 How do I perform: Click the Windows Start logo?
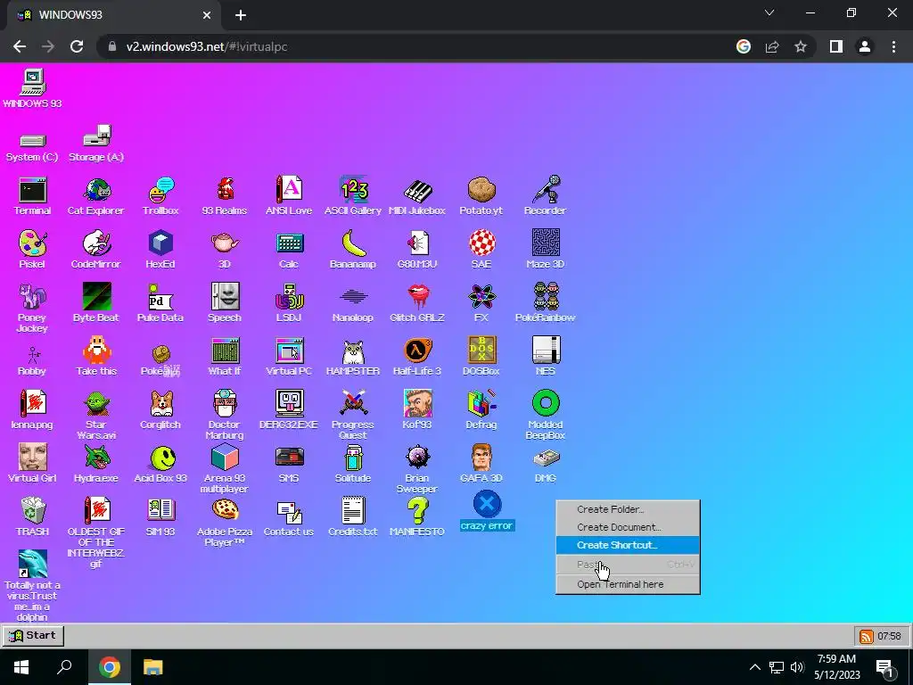pos(21,667)
